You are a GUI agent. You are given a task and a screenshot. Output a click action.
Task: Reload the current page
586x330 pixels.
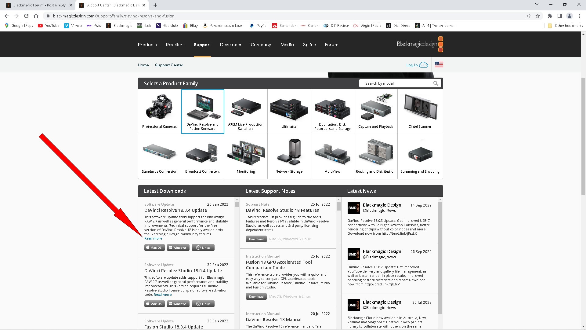pos(26,16)
